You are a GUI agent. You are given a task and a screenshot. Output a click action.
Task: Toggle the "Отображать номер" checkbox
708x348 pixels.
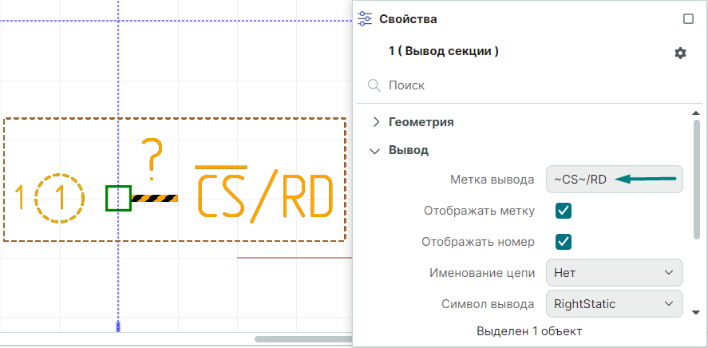tap(564, 241)
